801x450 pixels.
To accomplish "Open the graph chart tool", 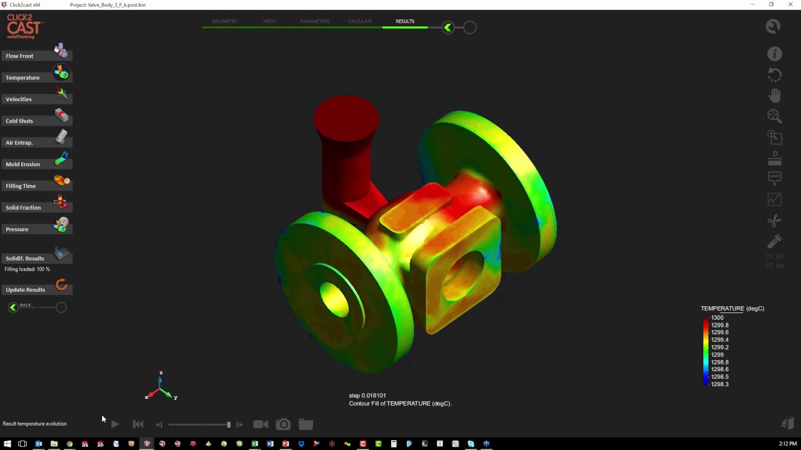I will (x=775, y=199).
